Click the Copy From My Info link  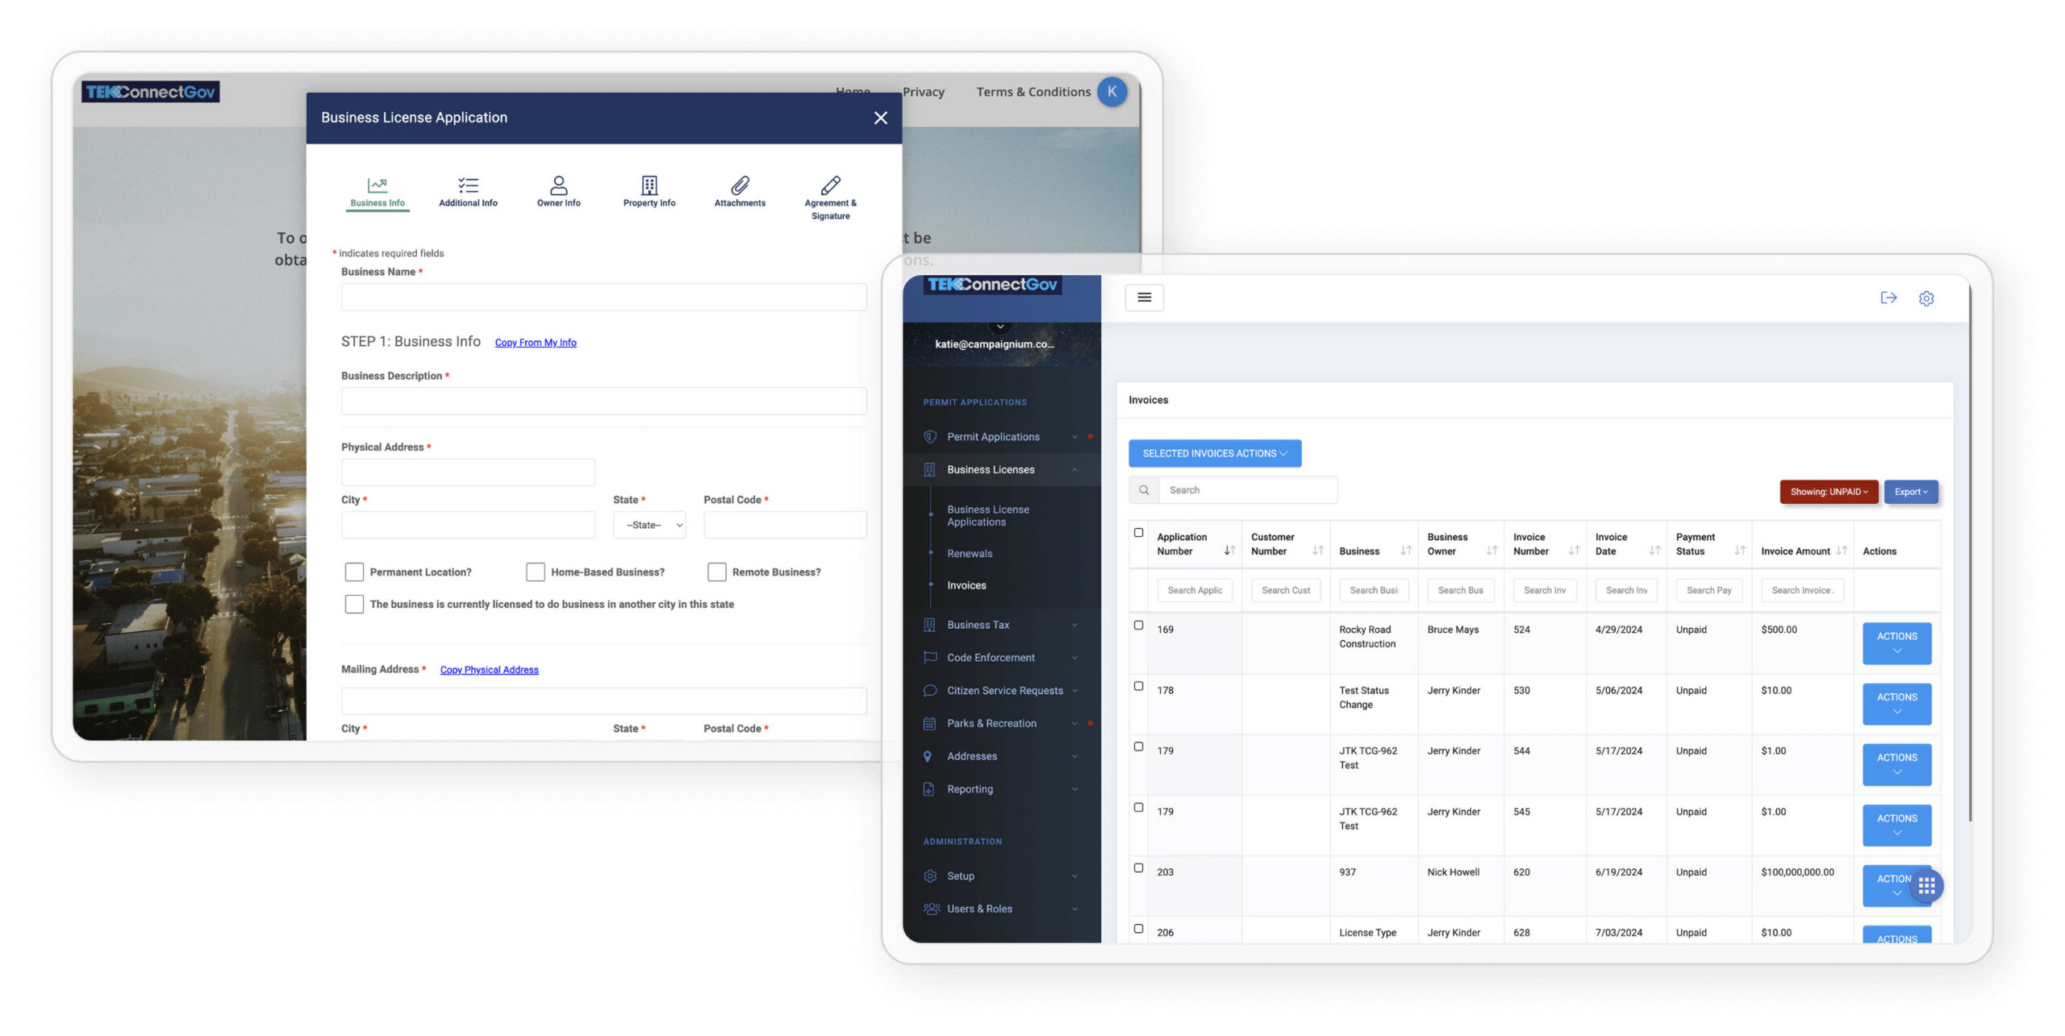coord(536,343)
